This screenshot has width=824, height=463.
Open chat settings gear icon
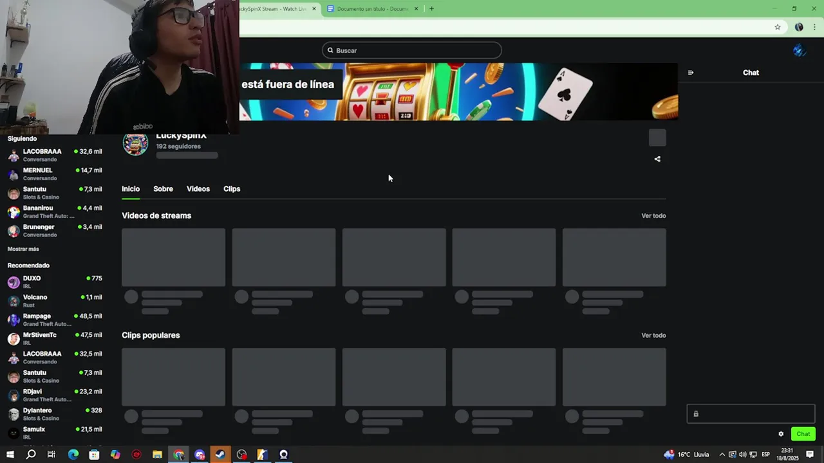click(781, 434)
